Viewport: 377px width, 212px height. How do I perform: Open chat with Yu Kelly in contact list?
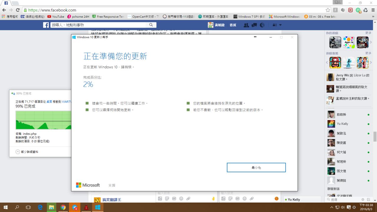point(349,124)
